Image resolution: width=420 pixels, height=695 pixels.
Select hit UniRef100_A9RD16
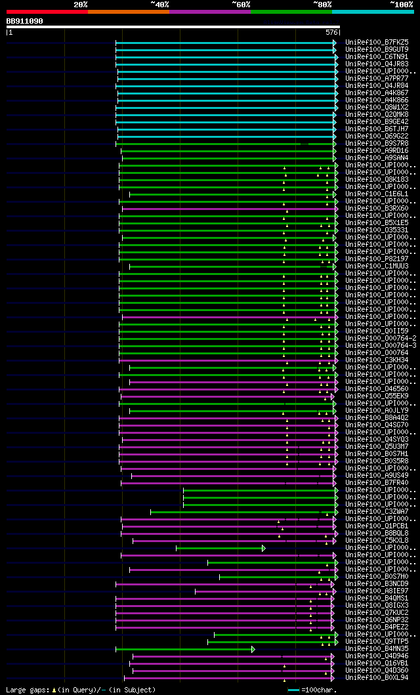point(377,151)
